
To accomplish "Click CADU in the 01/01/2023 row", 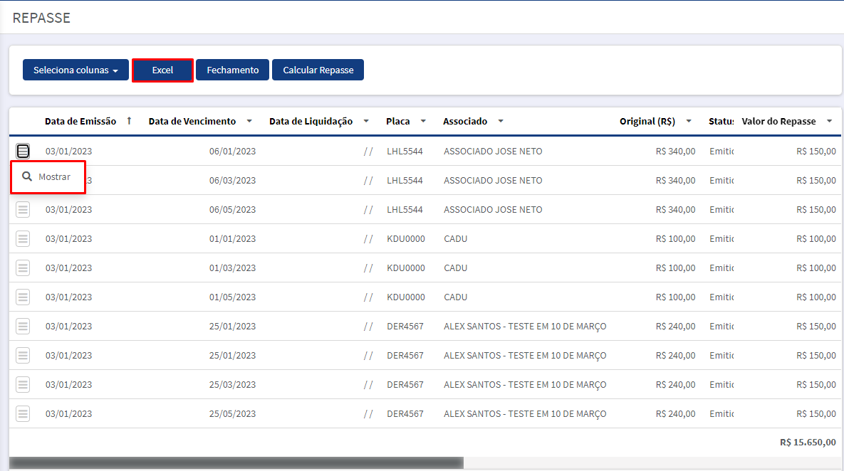I will [x=455, y=239].
